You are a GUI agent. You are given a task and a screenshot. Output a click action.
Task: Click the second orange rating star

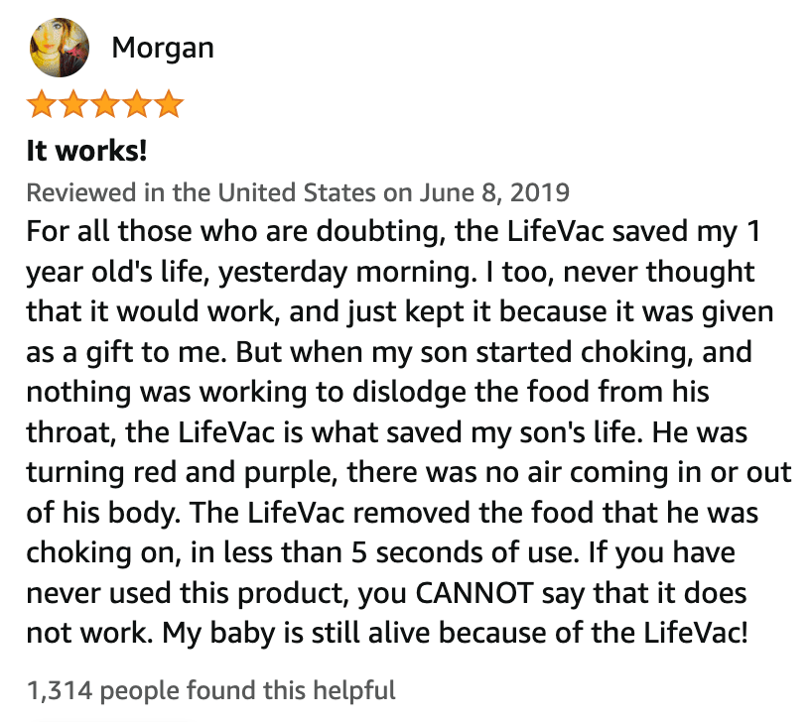pos(73,104)
